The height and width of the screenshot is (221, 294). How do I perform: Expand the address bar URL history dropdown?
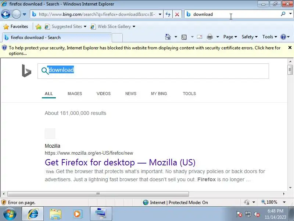point(160,14)
